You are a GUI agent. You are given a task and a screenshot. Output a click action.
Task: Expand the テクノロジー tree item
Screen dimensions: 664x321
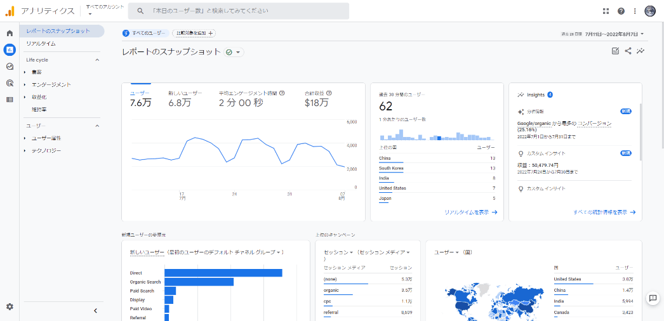(x=25, y=151)
